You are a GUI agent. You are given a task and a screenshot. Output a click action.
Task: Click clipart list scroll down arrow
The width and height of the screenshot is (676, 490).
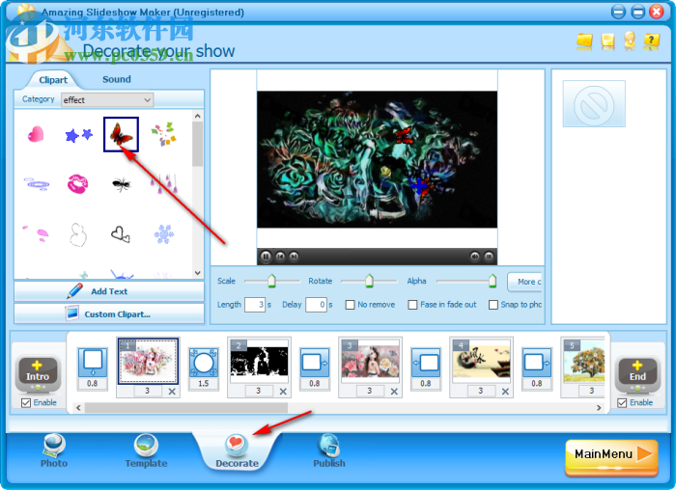point(197,273)
